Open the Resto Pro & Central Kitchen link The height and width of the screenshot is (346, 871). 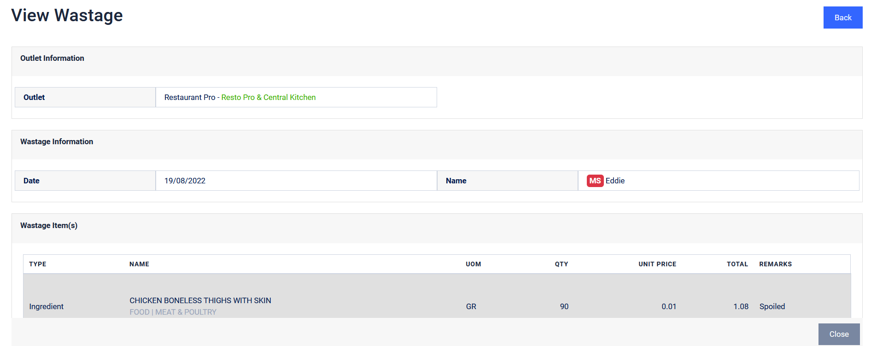269,97
